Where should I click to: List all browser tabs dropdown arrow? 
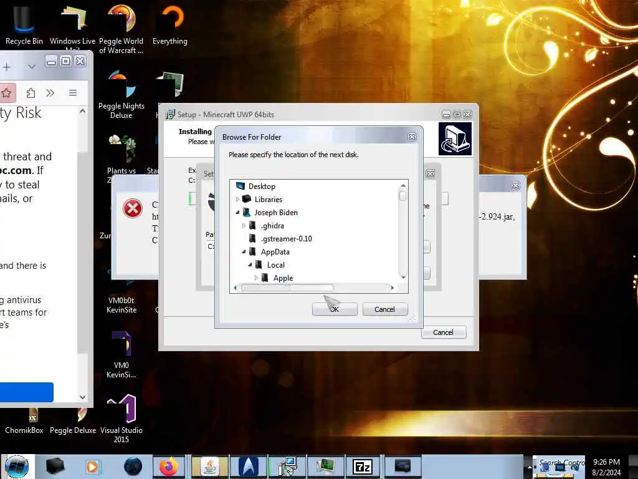(x=31, y=67)
